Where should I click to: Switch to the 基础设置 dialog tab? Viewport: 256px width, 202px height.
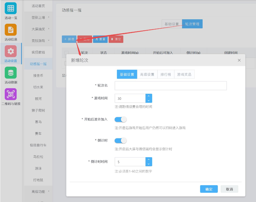(127, 74)
